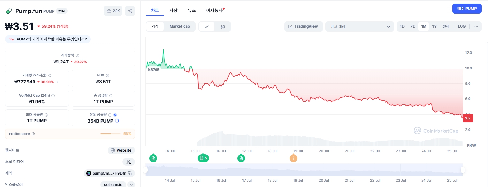Click the red 3.5 current price label

[468, 118]
